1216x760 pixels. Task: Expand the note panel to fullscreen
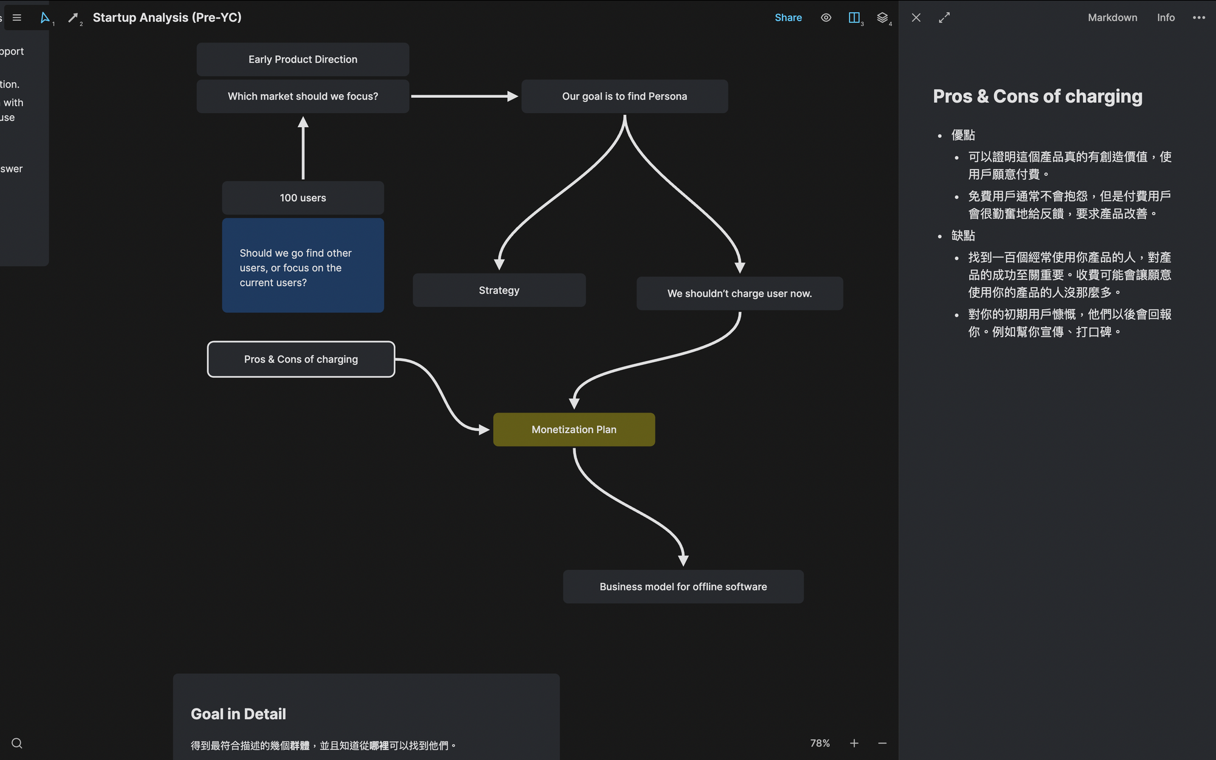(944, 18)
